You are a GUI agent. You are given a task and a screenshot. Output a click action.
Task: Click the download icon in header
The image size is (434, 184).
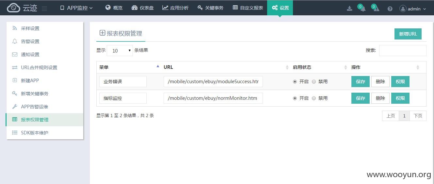(x=349, y=8)
